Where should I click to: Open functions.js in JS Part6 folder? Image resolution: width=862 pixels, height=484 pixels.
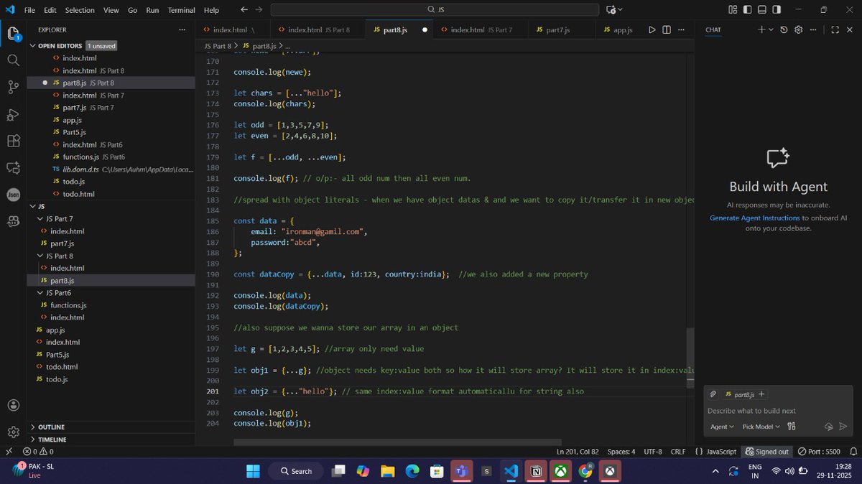[x=69, y=305]
